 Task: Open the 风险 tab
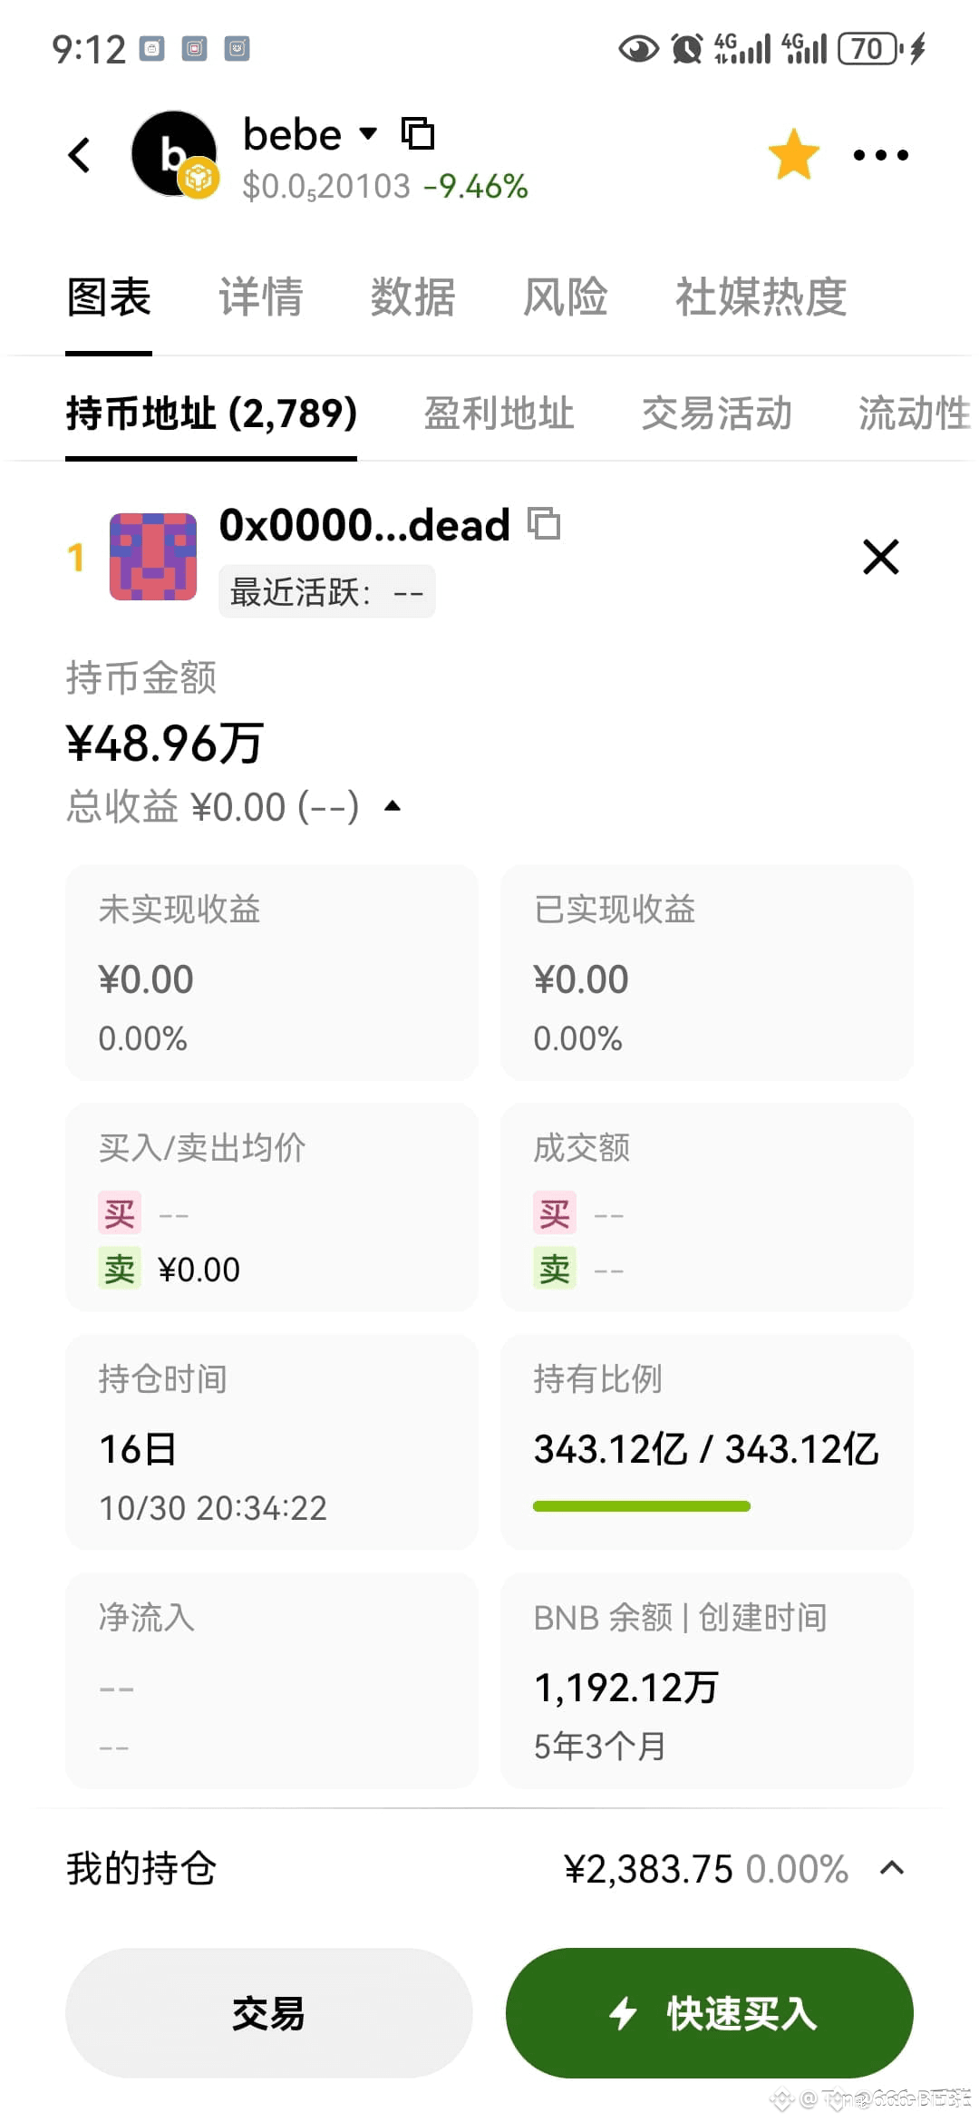(x=565, y=297)
